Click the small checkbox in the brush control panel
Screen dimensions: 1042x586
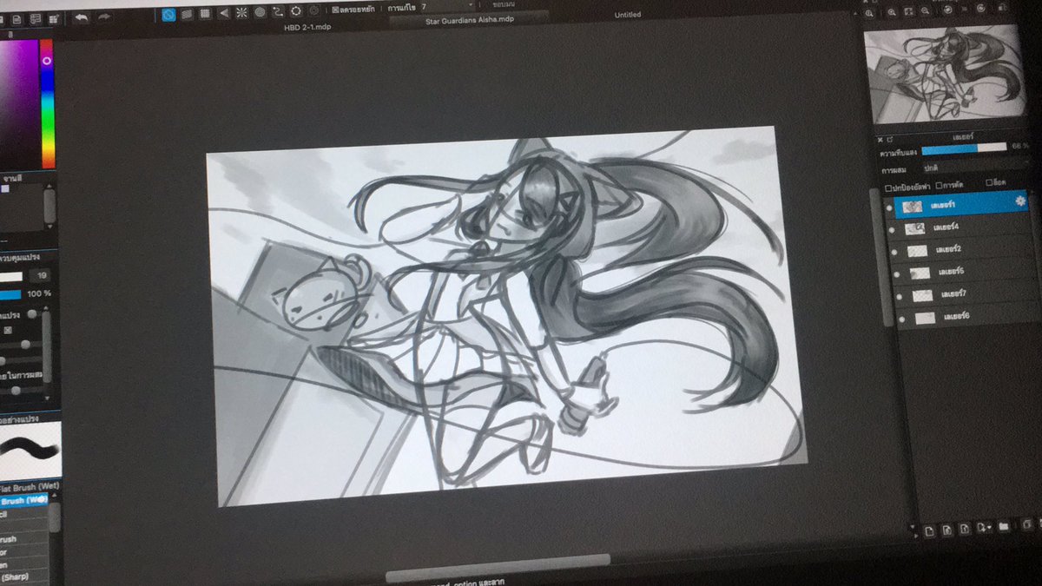point(8,331)
